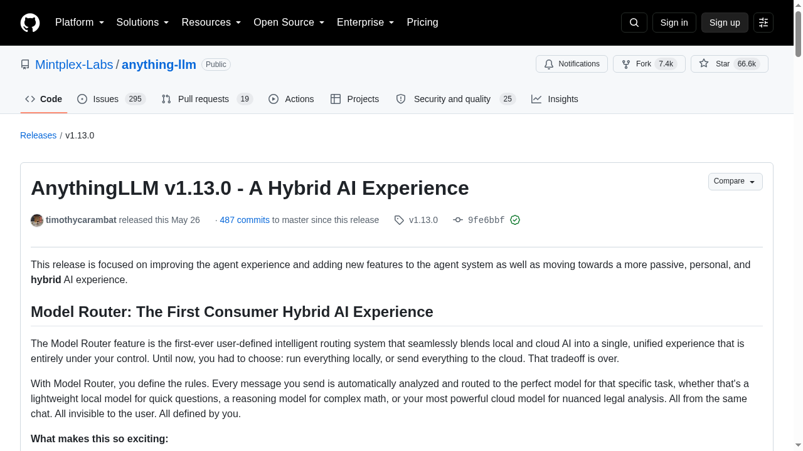
Task: Open the search magnifier button
Action: (634, 23)
